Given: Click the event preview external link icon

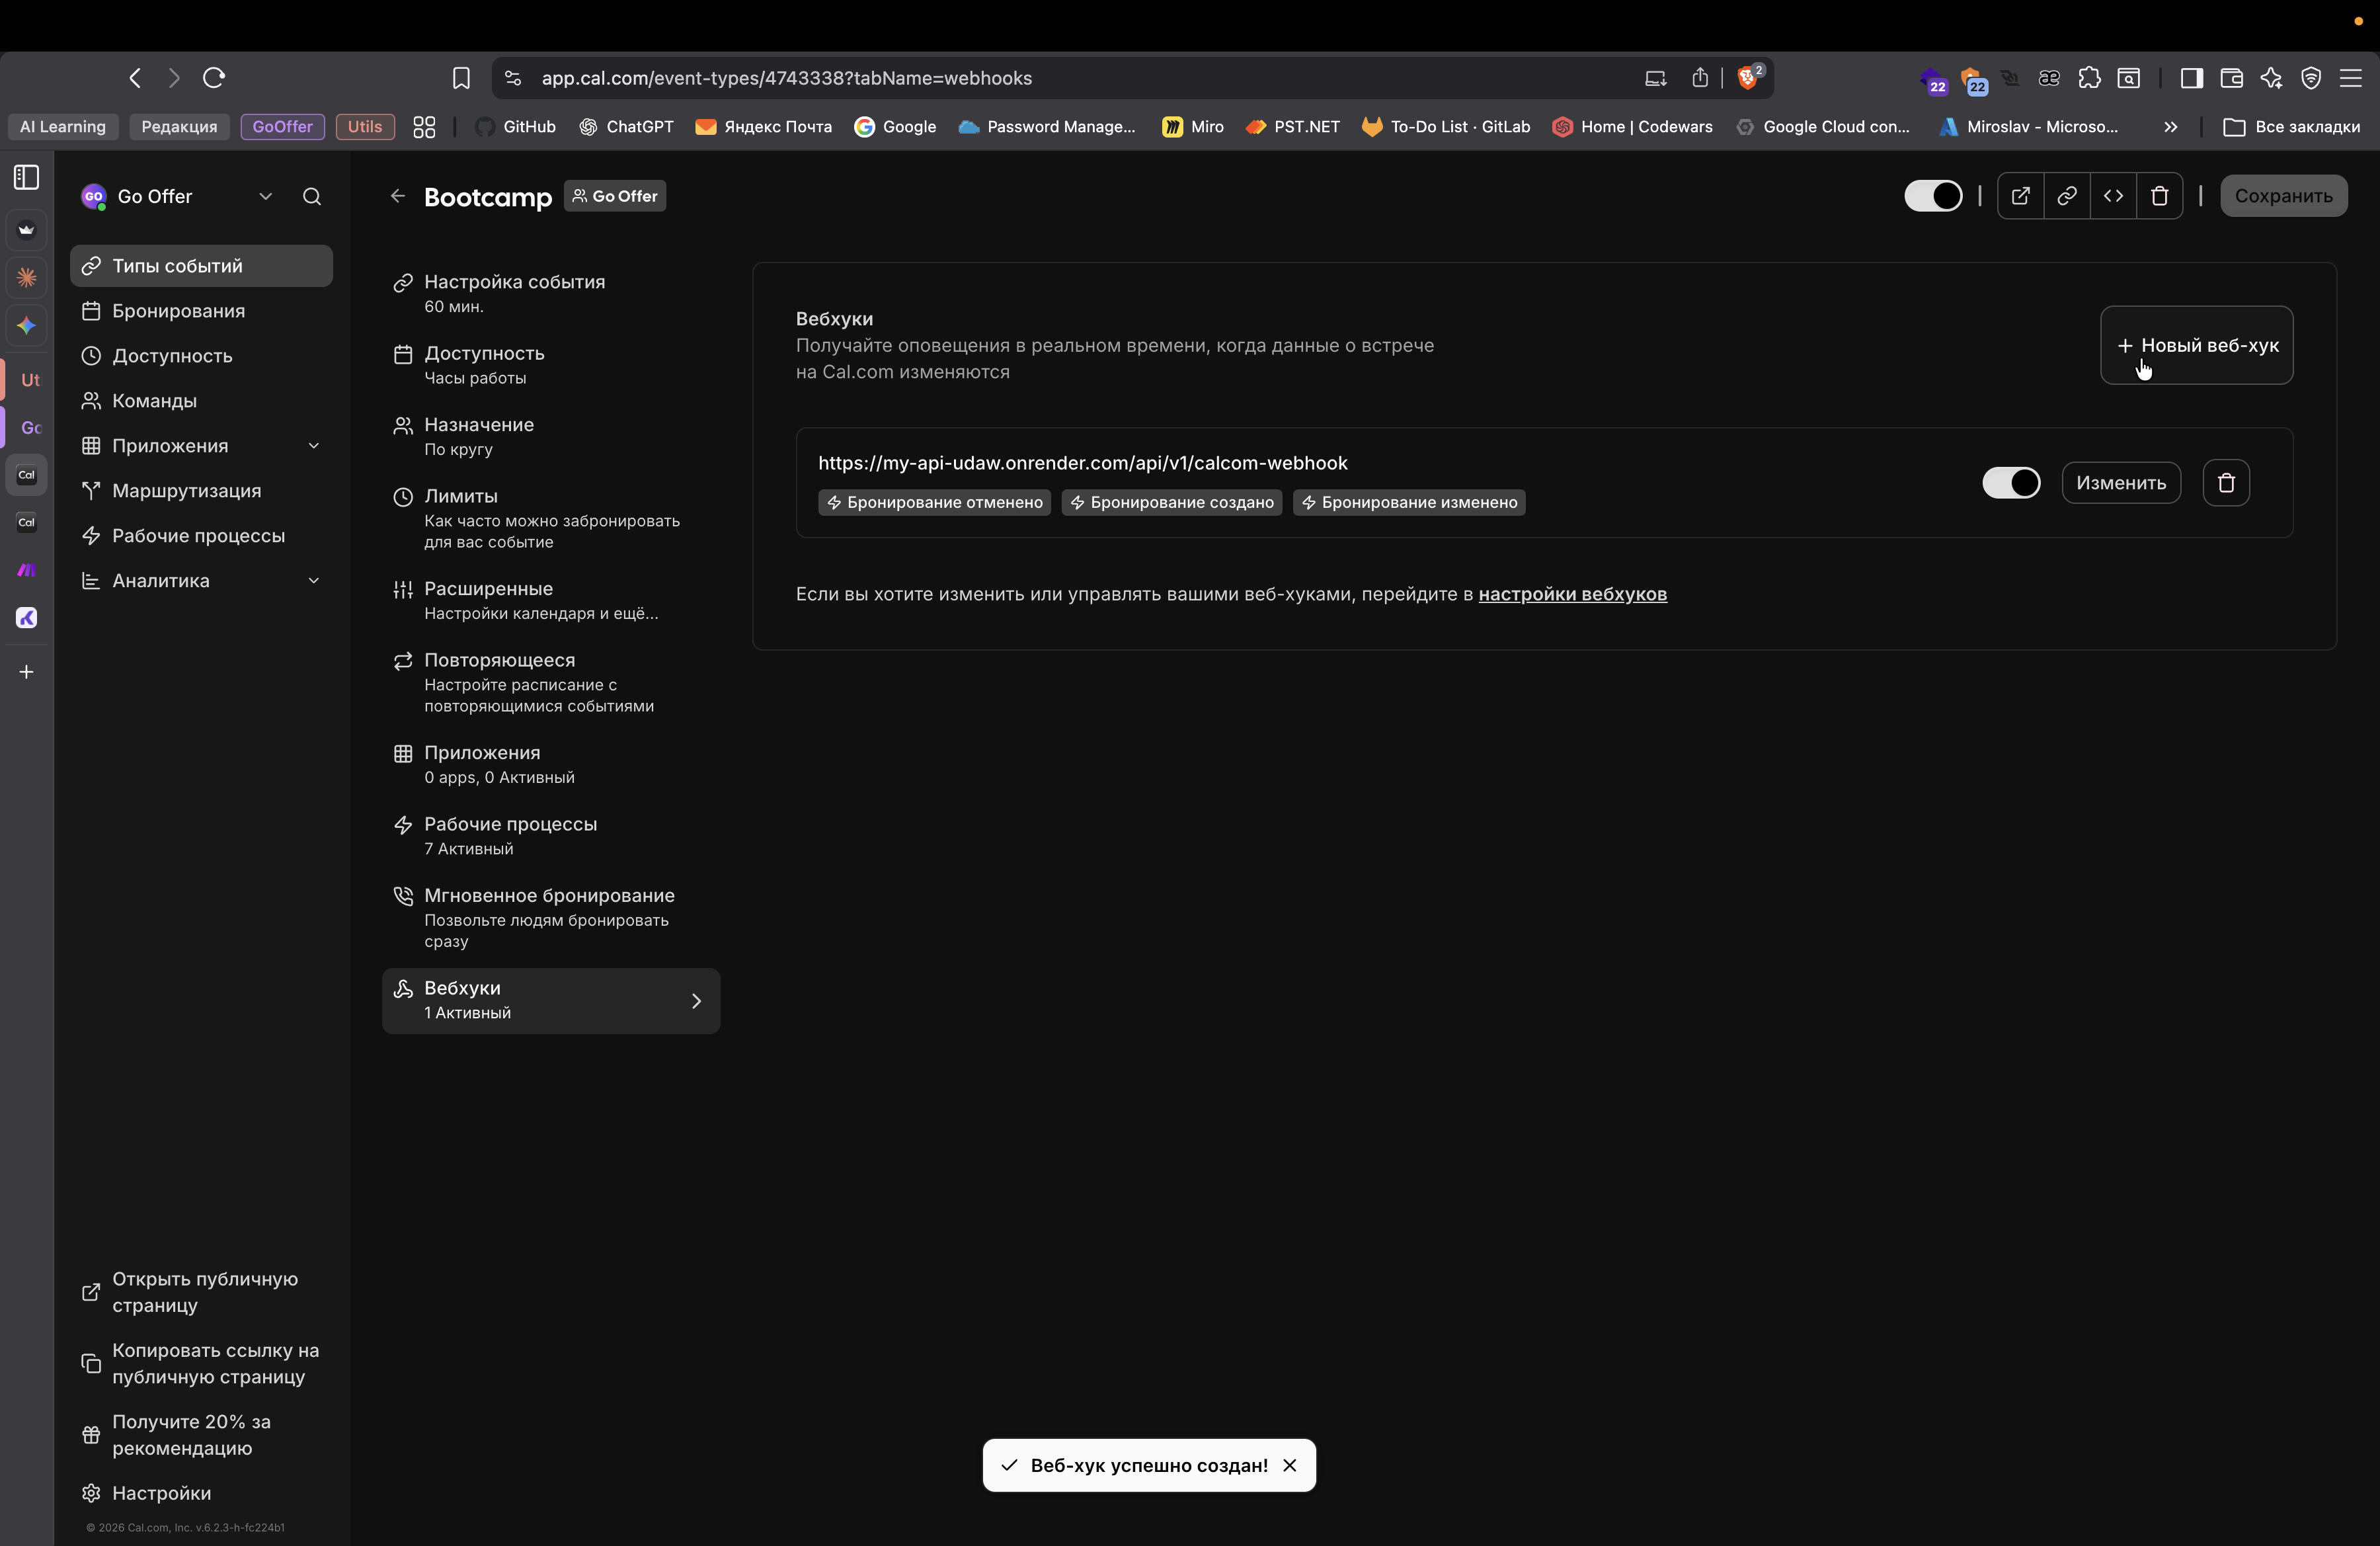Looking at the screenshot, I should click(2020, 196).
